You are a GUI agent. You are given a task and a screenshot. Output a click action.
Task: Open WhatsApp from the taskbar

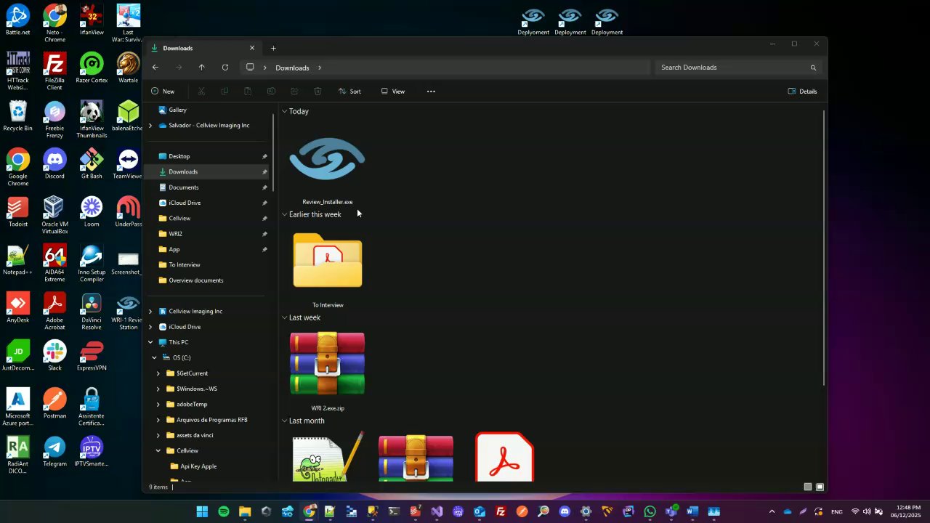point(650,512)
